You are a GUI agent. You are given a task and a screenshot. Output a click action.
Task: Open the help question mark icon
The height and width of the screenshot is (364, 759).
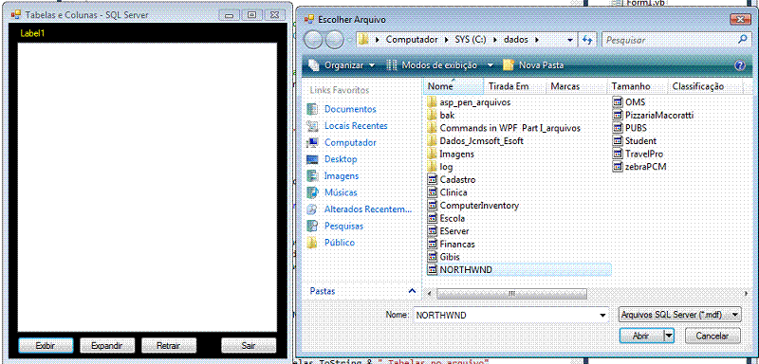click(x=740, y=65)
